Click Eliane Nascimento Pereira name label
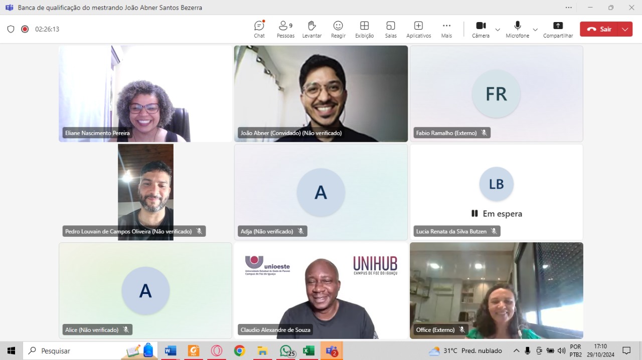The width and height of the screenshot is (642, 360). (97, 133)
